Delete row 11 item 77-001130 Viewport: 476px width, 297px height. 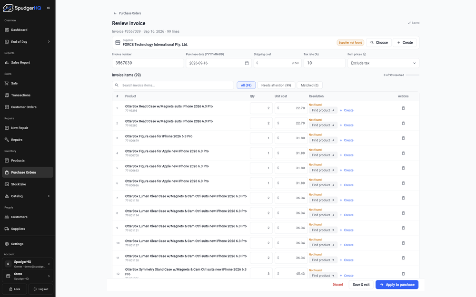tap(403, 258)
